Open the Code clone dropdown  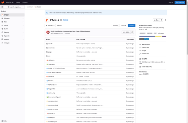(132, 25)
